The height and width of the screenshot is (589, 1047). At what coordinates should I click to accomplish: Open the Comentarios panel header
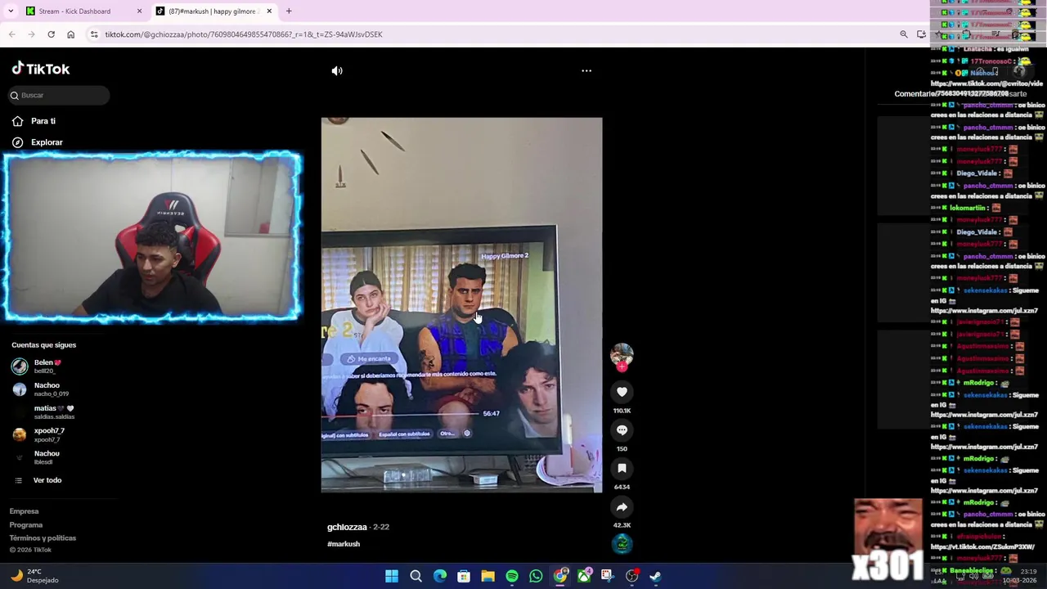point(914,94)
